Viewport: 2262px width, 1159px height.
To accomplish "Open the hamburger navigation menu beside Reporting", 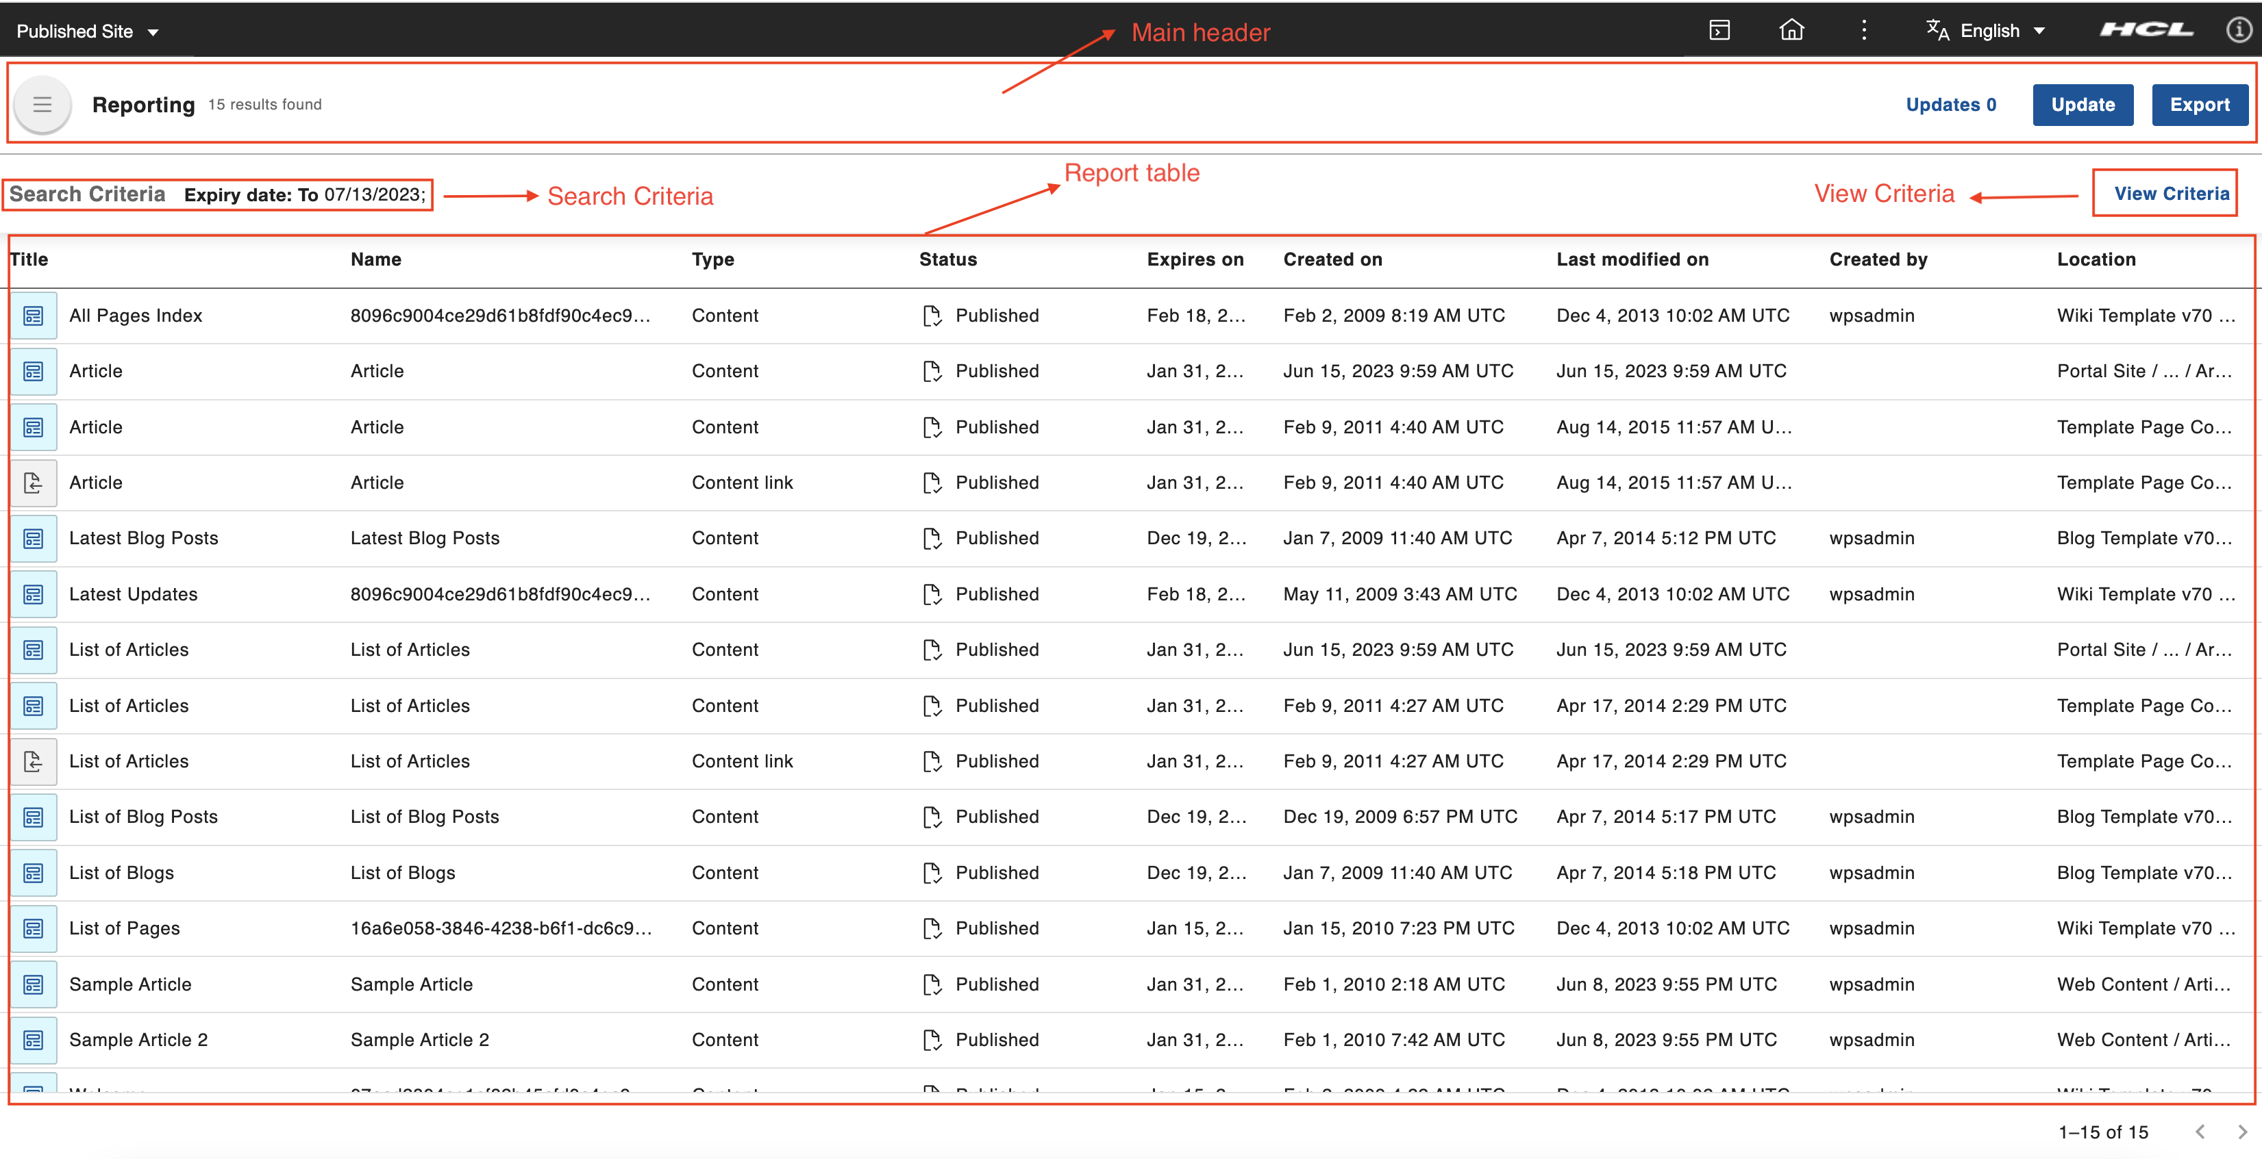I will (x=41, y=105).
